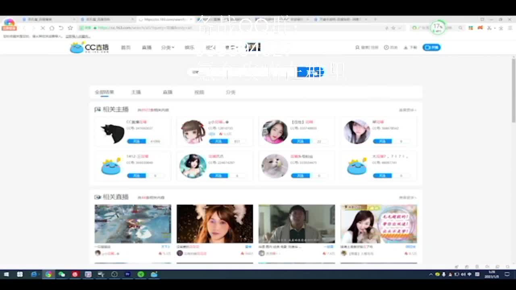Toggle follow on the 1412-三 anchor card
Screen dimensions: 516x290
click(137, 175)
